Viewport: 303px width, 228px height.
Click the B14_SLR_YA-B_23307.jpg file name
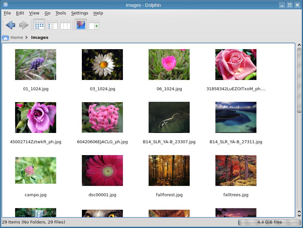[x=169, y=142]
